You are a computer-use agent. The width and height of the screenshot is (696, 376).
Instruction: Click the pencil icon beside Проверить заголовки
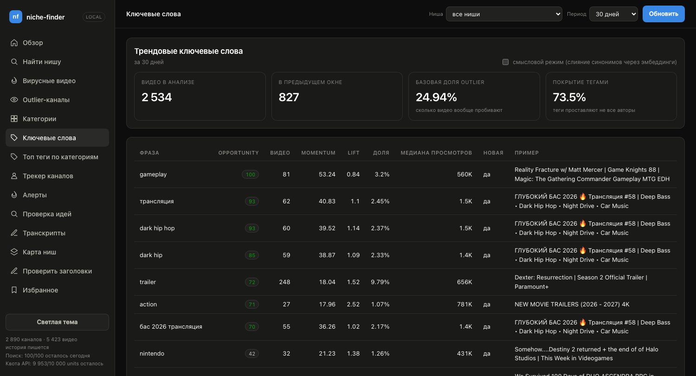(x=14, y=271)
